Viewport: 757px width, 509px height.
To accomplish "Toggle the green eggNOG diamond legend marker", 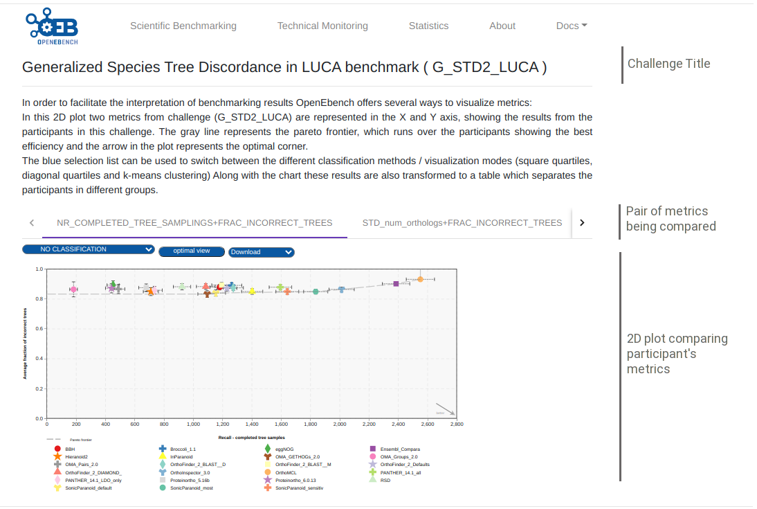I will [268, 449].
